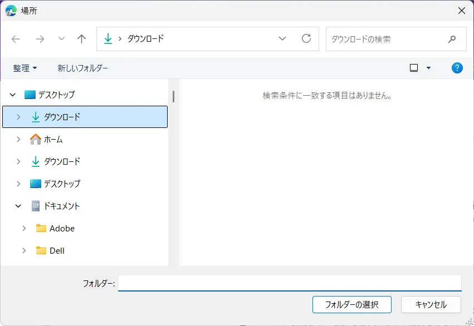Expand the Adobe folder node
This screenshot has height=326, width=474.
(x=24, y=228)
